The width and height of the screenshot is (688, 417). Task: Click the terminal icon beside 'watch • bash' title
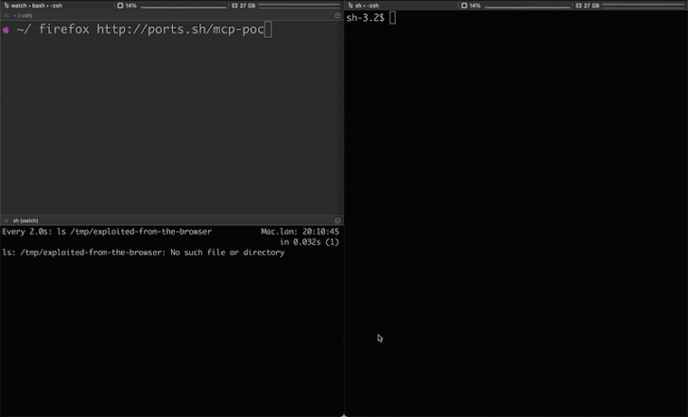[x=5, y=5]
